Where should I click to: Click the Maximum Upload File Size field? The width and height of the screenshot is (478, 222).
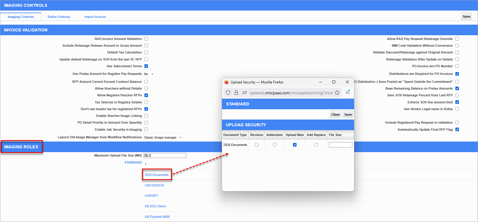point(165,156)
